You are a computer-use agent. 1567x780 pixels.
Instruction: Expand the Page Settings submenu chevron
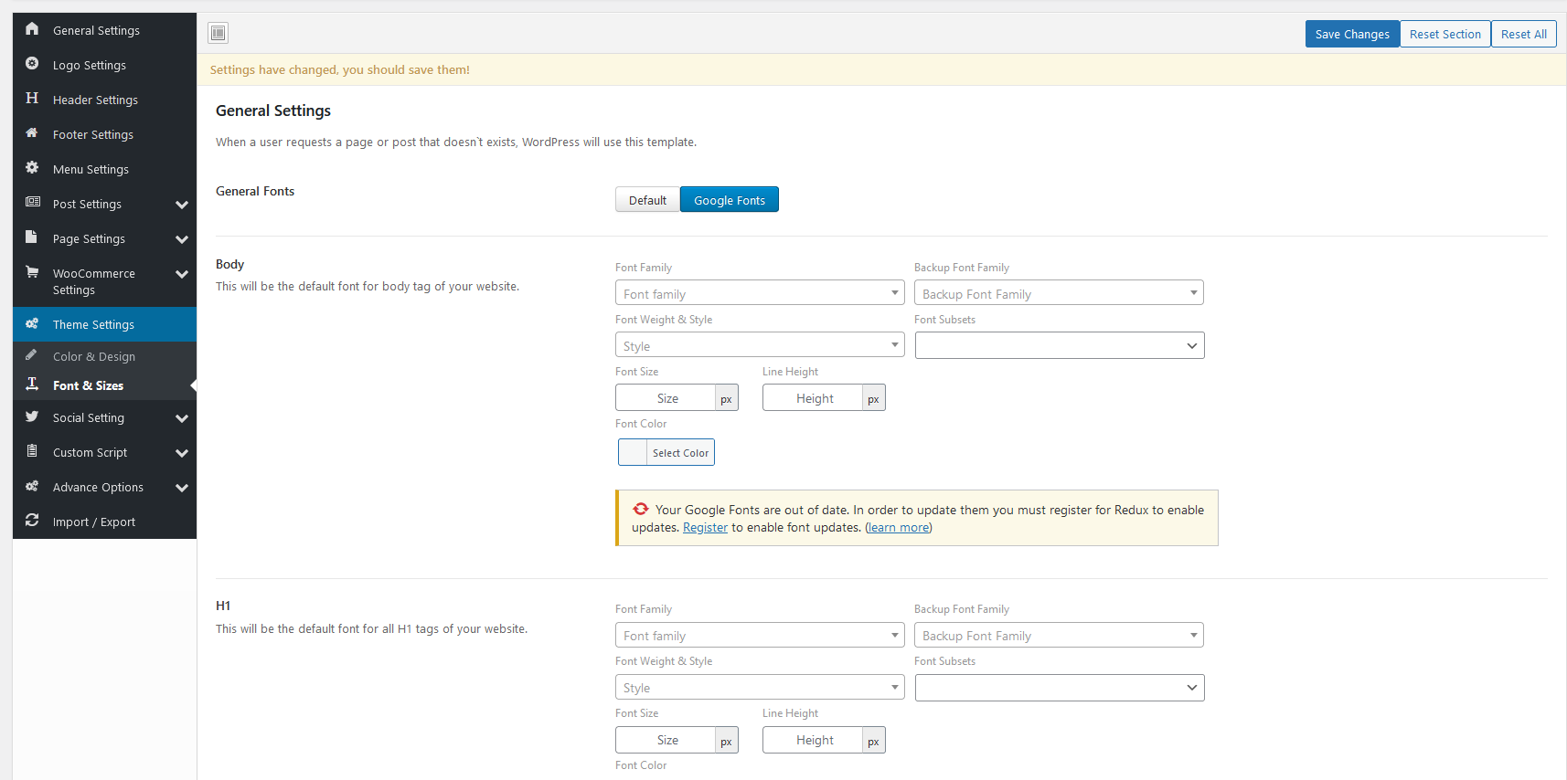pyautogui.click(x=182, y=239)
